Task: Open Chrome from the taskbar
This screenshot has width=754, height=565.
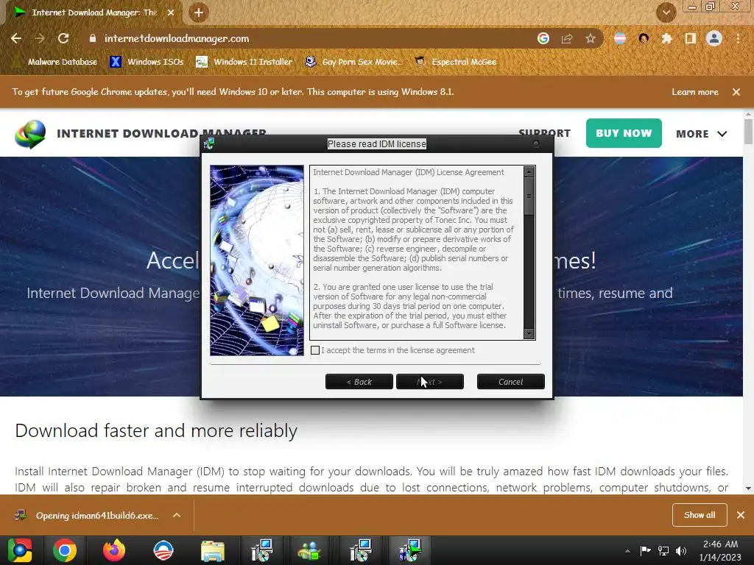Action: pyautogui.click(x=65, y=550)
